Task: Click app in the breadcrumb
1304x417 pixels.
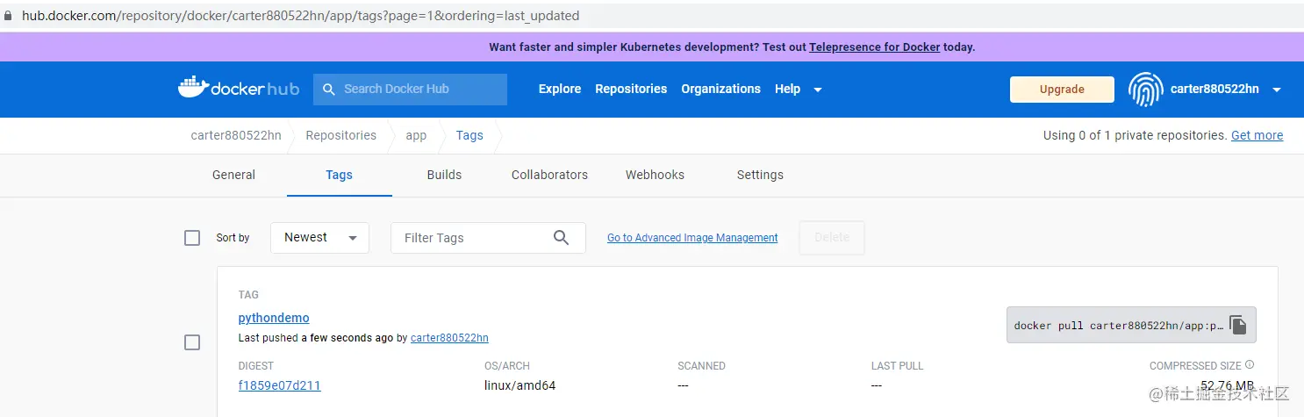Action: (416, 135)
